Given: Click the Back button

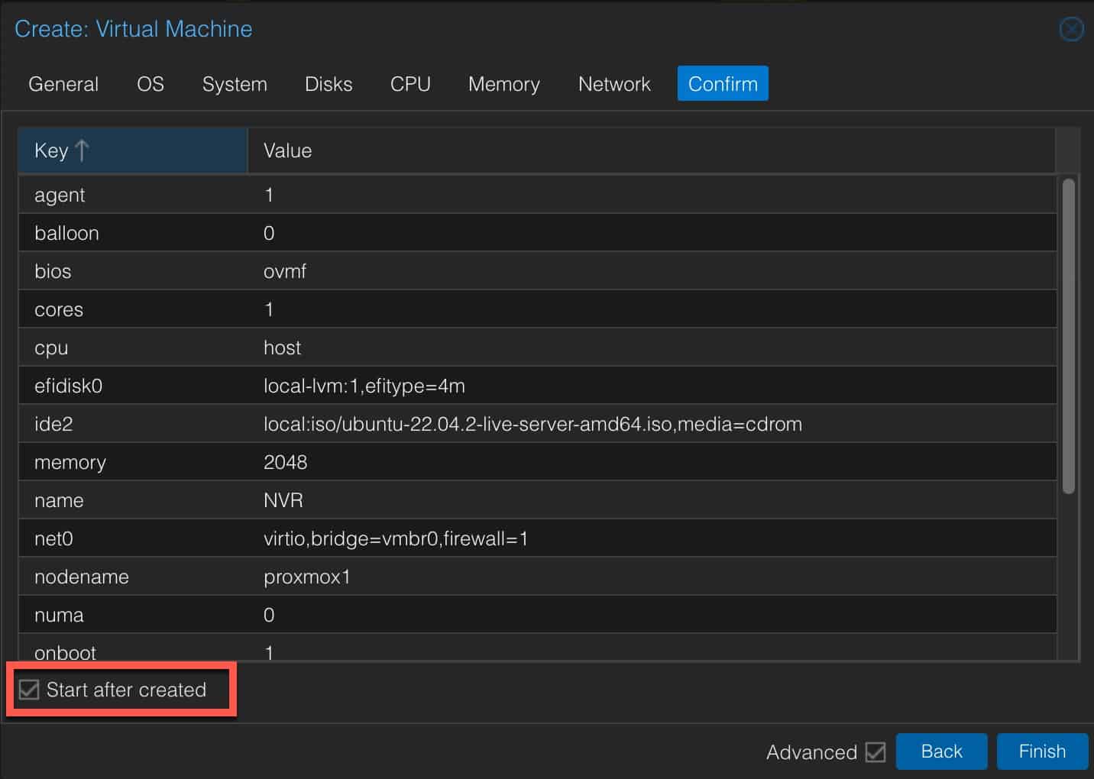Looking at the screenshot, I should pyautogui.click(x=941, y=752).
